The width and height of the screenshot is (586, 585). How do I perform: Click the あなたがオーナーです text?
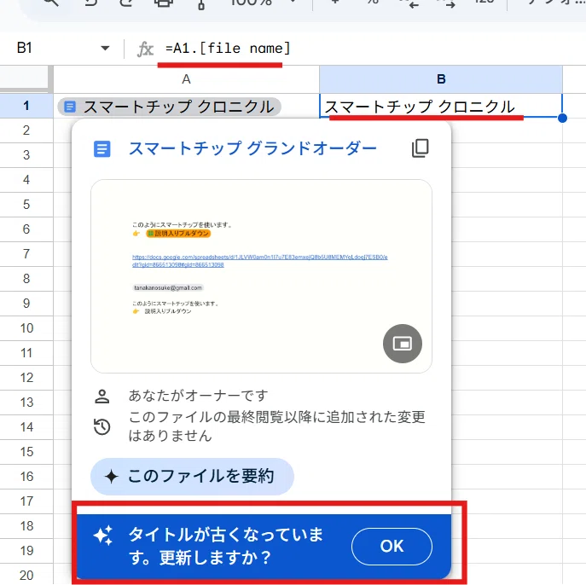[x=199, y=395]
